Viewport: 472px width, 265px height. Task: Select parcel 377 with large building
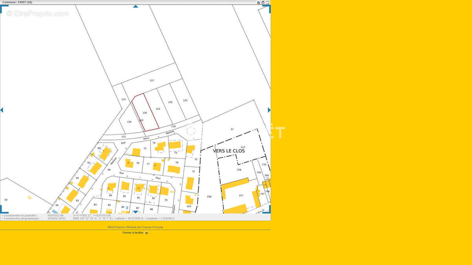click(241, 195)
